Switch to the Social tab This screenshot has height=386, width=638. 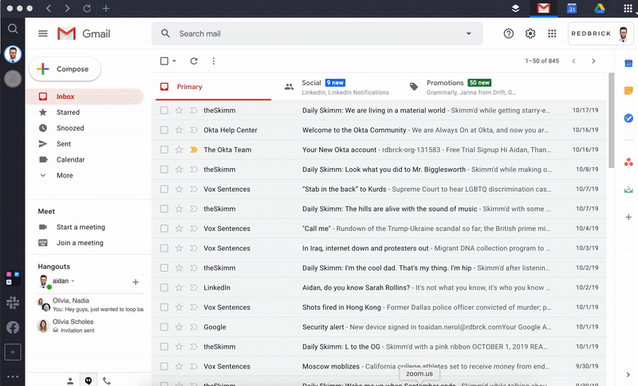(x=337, y=87)
